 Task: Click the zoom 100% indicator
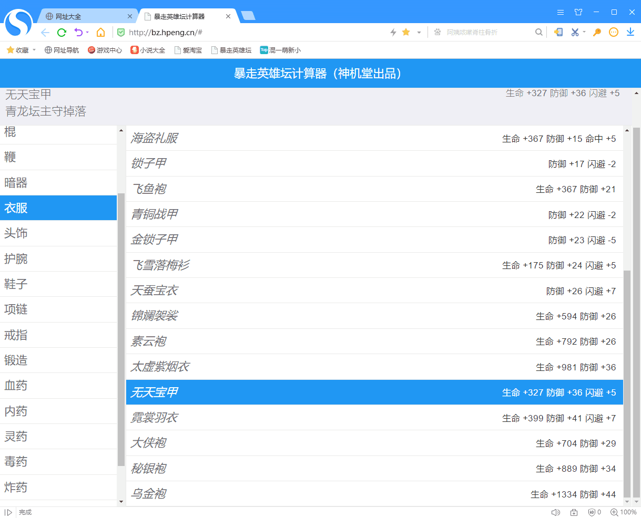[x=624, y=512]
